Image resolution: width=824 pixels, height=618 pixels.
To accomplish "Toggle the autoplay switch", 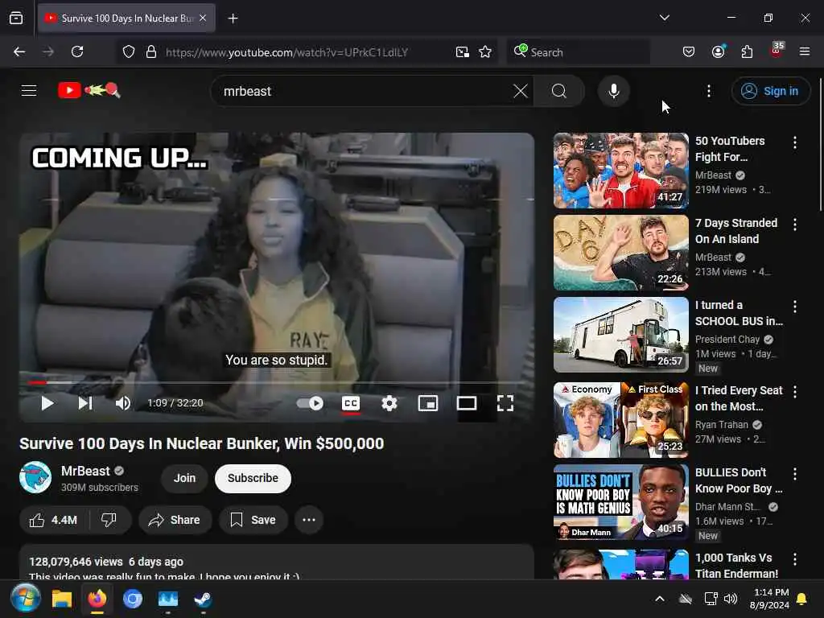I will tap(310, 403).
